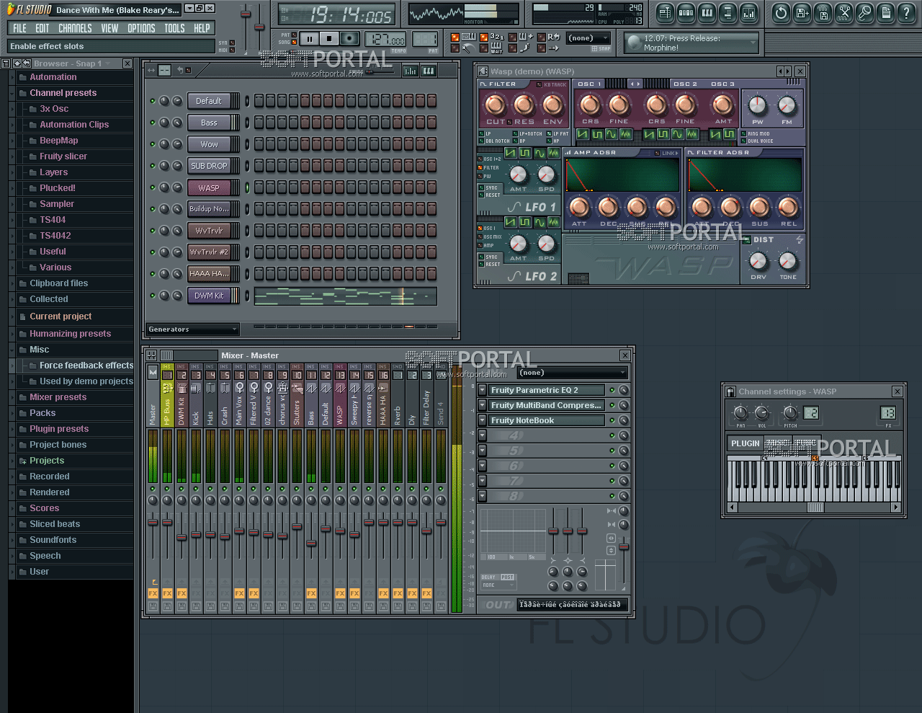Screen dimensions: 922x713
Task: Click the Master track volume fader
Action: coord(153,522)
